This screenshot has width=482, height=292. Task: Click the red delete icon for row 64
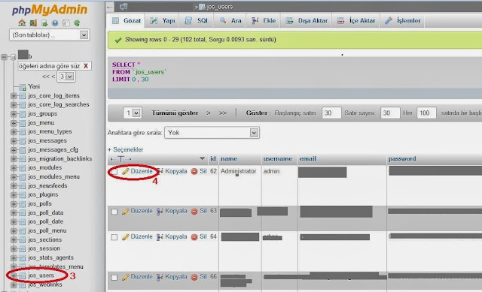[194, 237]
